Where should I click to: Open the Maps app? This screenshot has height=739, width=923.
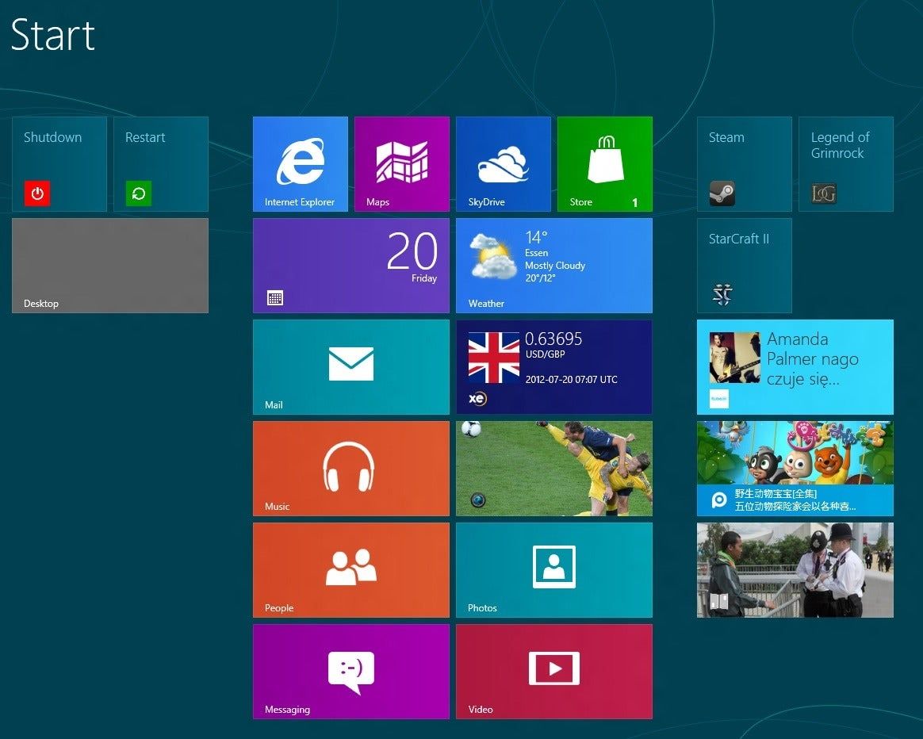pos(401,163)
